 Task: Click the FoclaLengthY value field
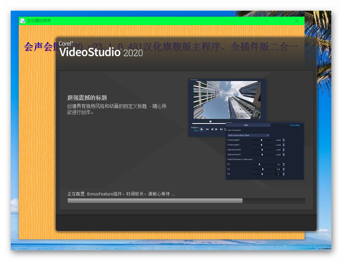278,145
